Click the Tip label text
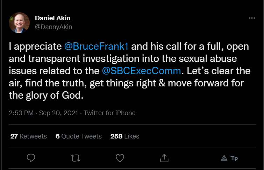Screen dimensions: 264x170 (234, 158)
